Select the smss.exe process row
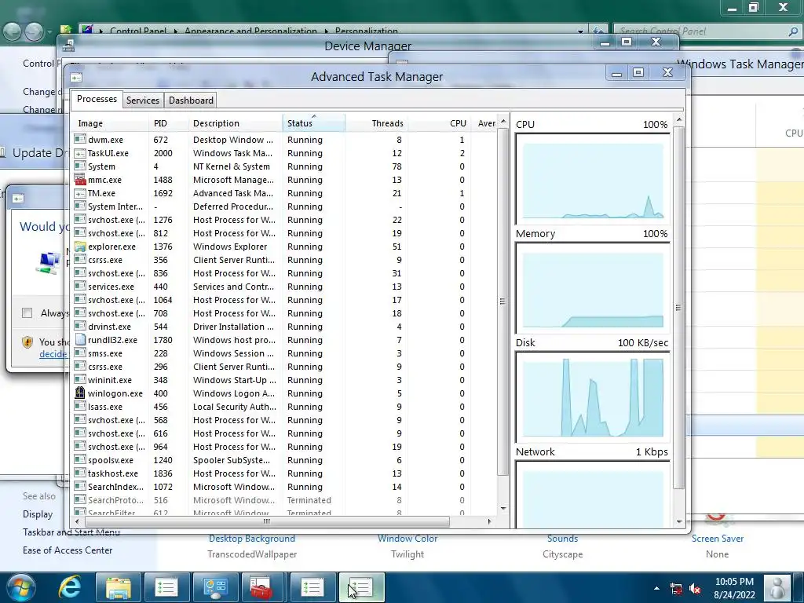The height and width of the screenshot is (603, 804). (x=284, y=353)
